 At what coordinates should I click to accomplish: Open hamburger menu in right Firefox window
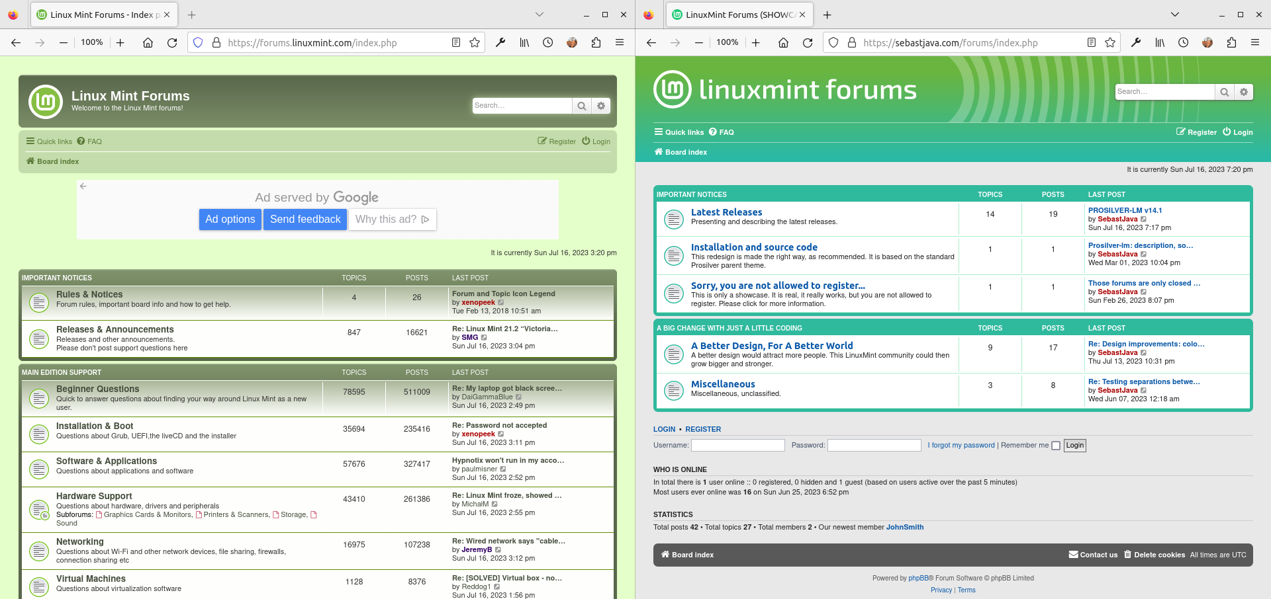(x=1255, y=42)
